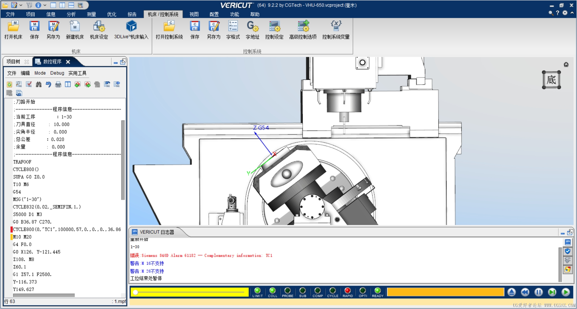Screen dimensions: 577x309
Task: Click the next error (right green arrow) icon
Action: tap(87, 84)
